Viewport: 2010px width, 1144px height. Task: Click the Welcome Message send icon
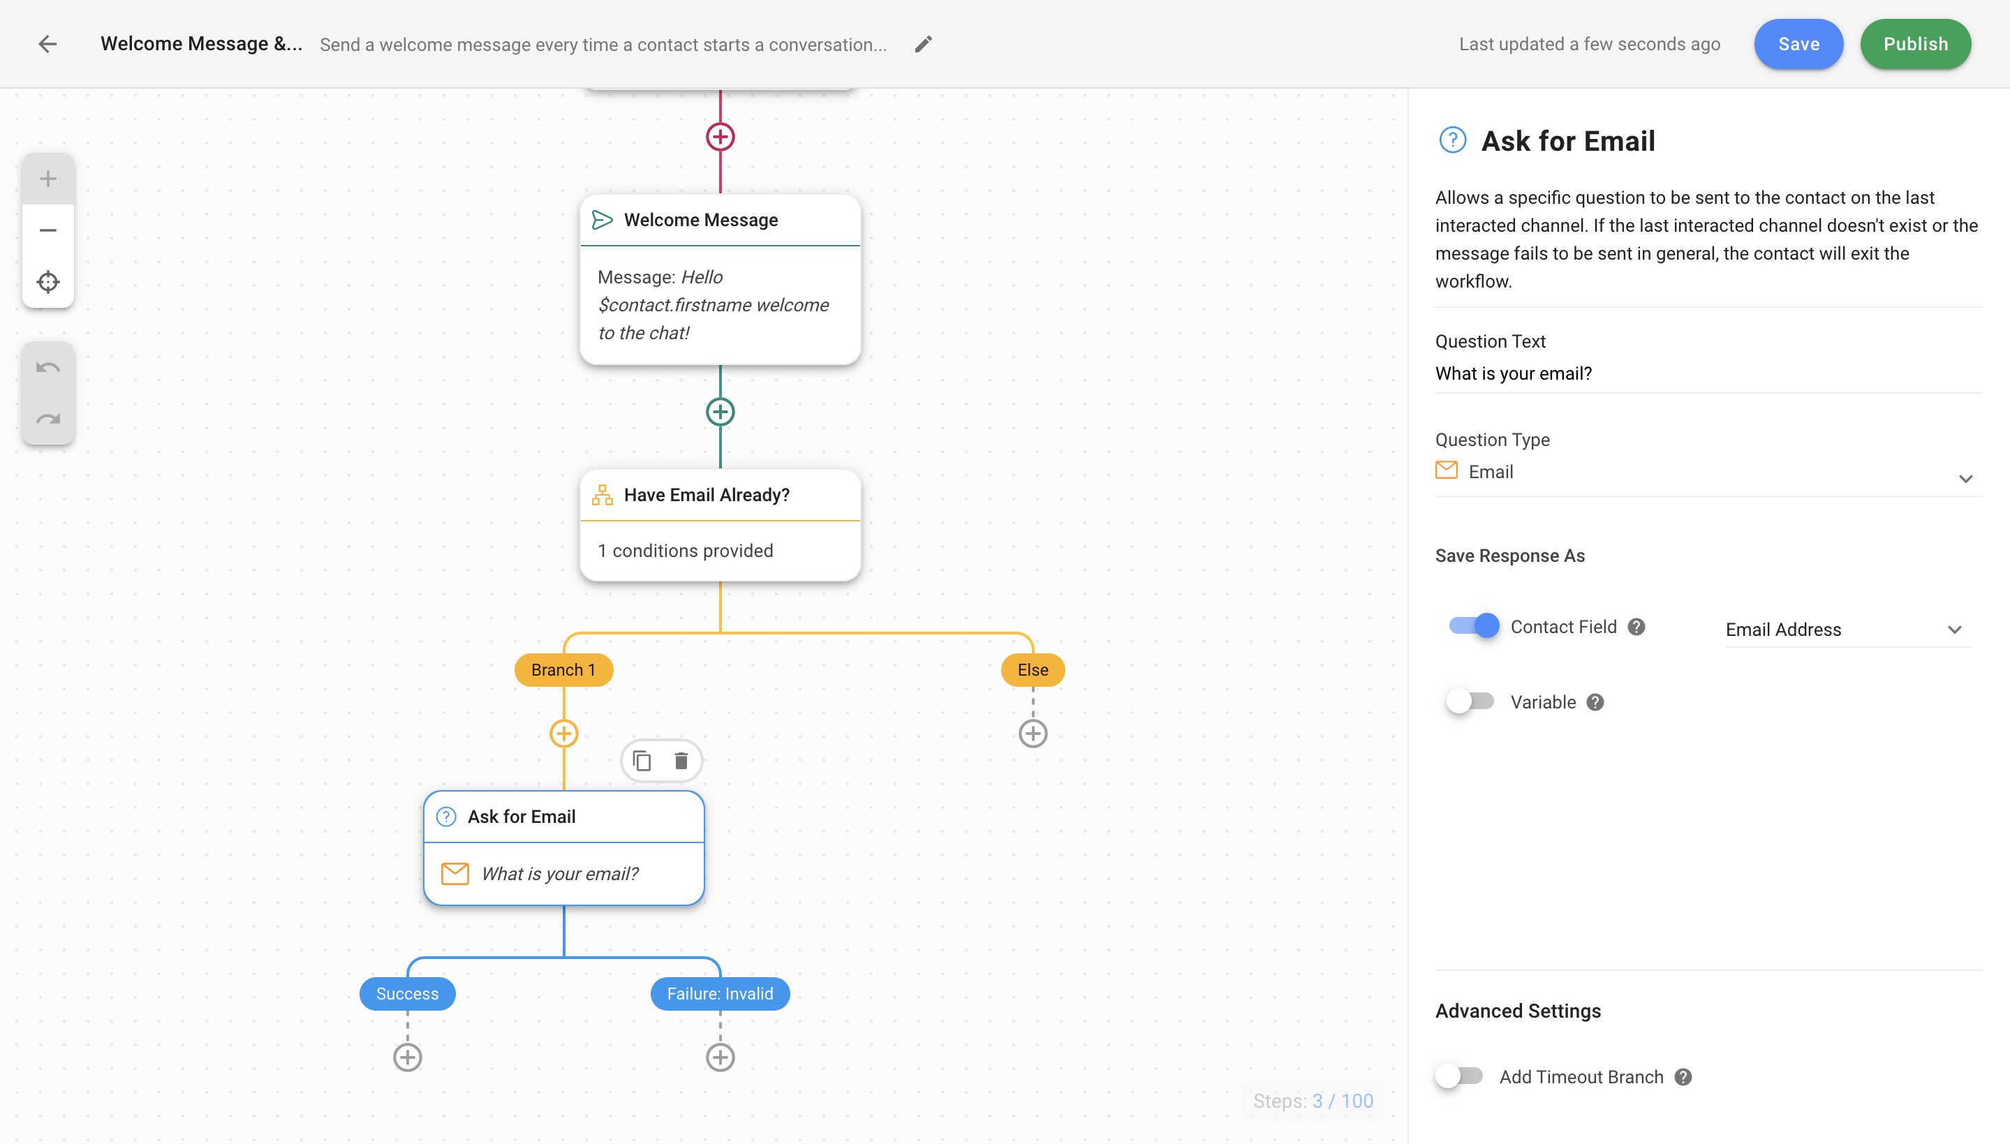[602, 220]
